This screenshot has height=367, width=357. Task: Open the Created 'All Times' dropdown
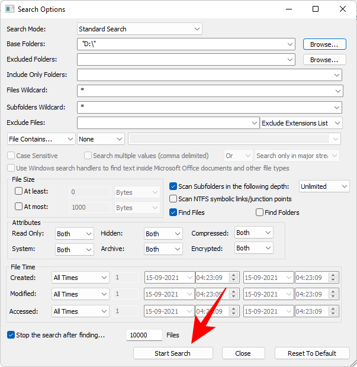80,278
